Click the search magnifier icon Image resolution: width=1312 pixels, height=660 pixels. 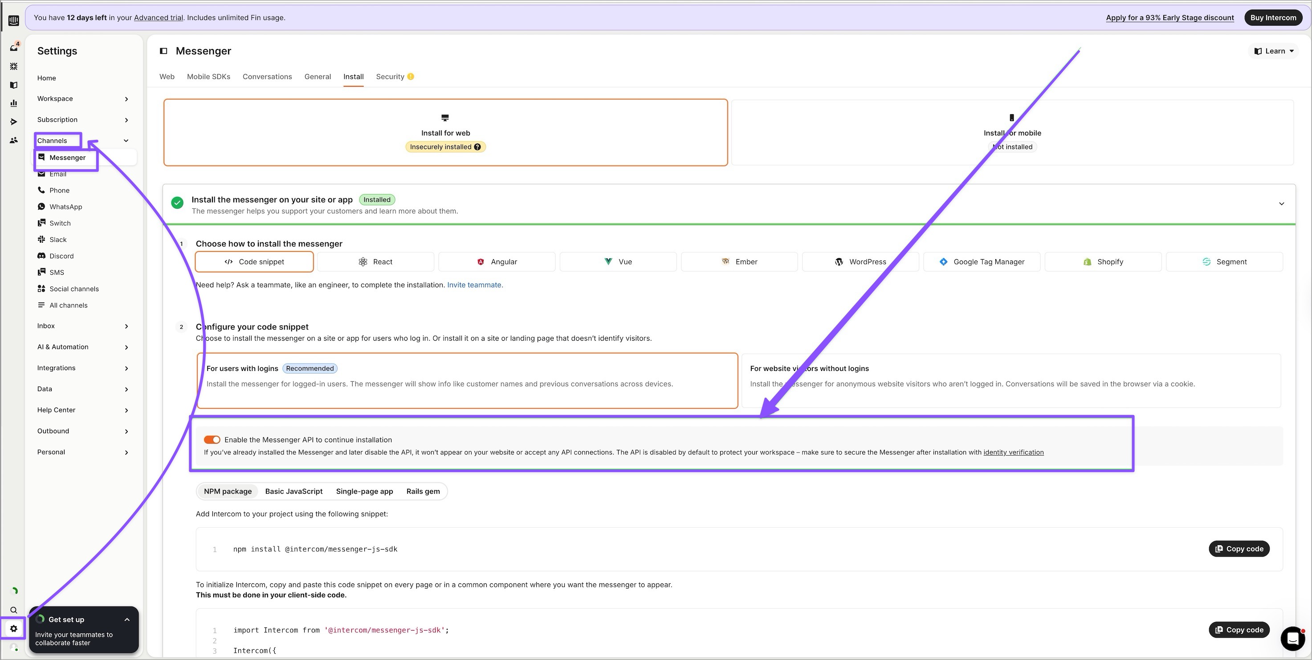[14, 610]
